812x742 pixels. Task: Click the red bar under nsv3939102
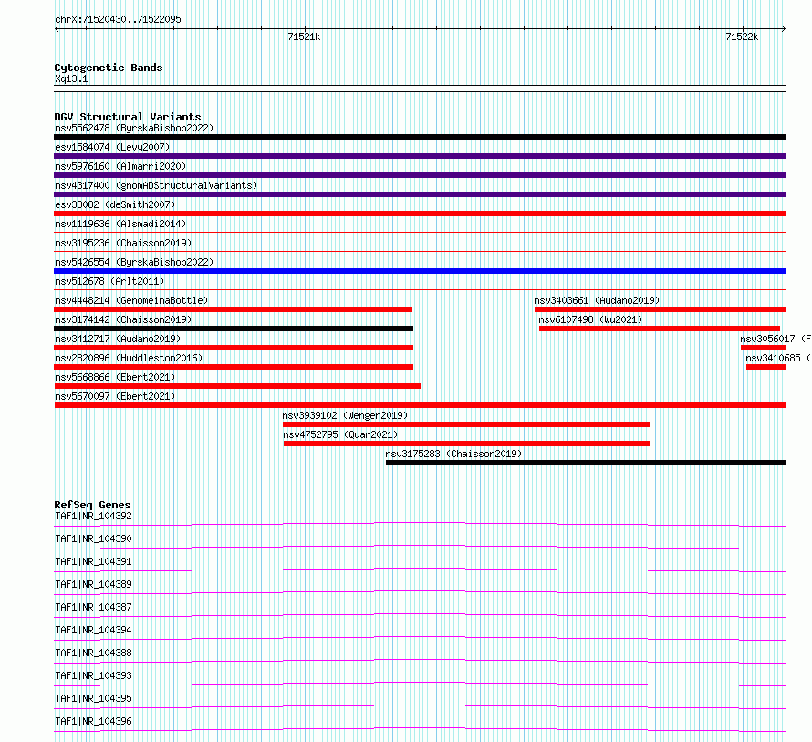(x=466, y=424)
